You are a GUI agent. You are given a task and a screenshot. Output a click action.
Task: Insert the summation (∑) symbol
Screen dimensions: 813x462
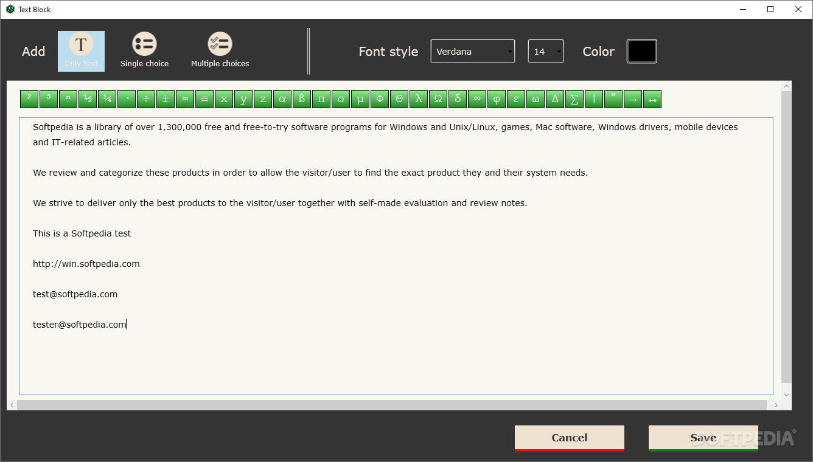(574, 99)
